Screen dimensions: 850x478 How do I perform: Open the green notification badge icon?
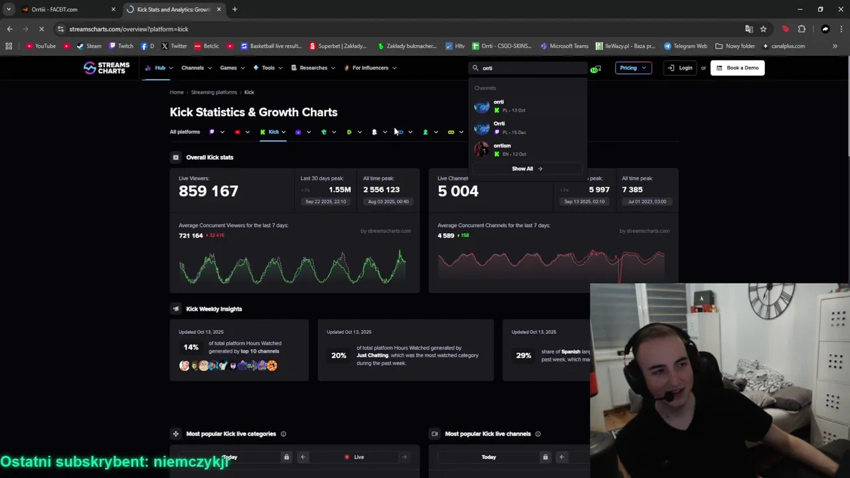595,68
